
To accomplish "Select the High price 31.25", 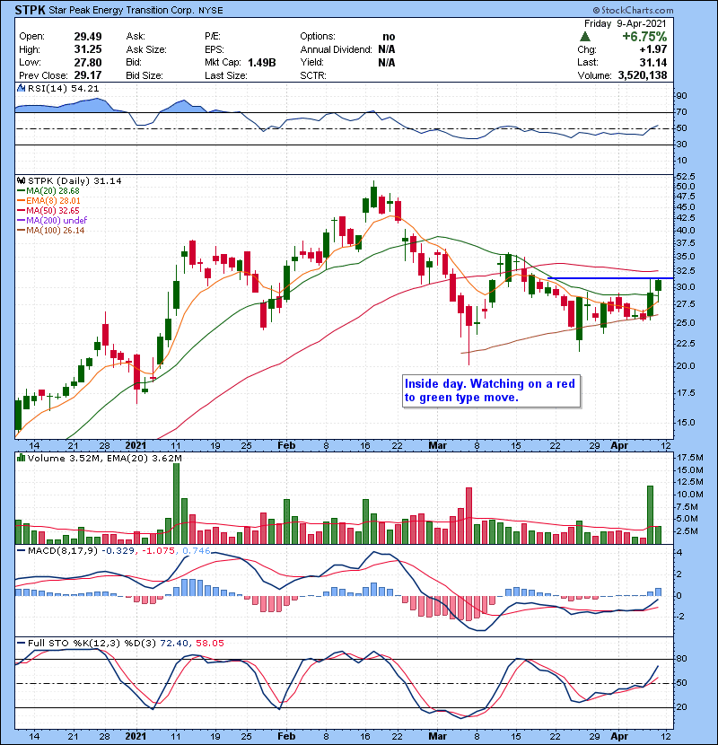I will pos(87,49).
